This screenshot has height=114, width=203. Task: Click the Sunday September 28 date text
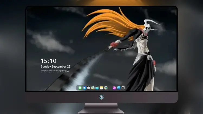click(56, 66)
